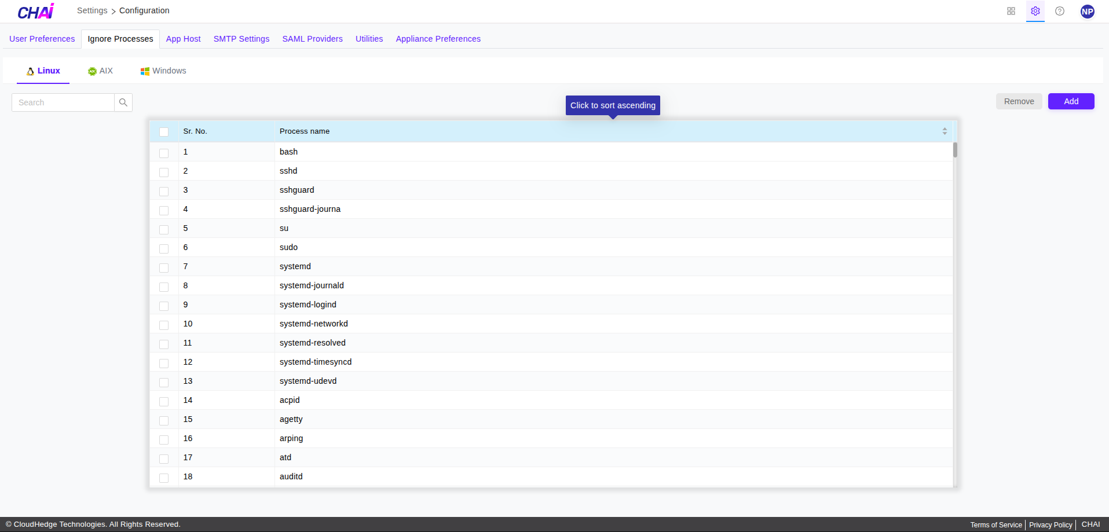Viewport: 1109px width, 532px height.
Task: Click the table's vertical scrollbar thumb
Action: pos(955,150)
